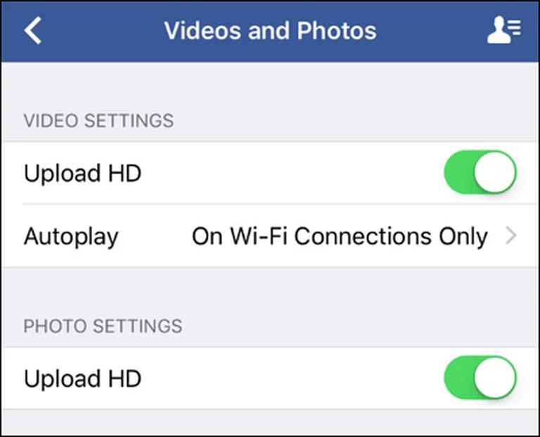Tap the white knob of photo Upload HD switch
Image resolution: width=540 pixels, height=437 pixels.
point(495,378)
